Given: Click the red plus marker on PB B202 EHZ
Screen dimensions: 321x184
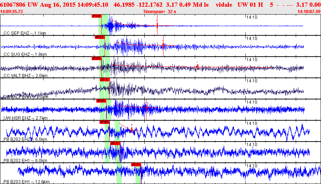Looking at the screenshot, I should pyautogui.click(x=132, y=125).
